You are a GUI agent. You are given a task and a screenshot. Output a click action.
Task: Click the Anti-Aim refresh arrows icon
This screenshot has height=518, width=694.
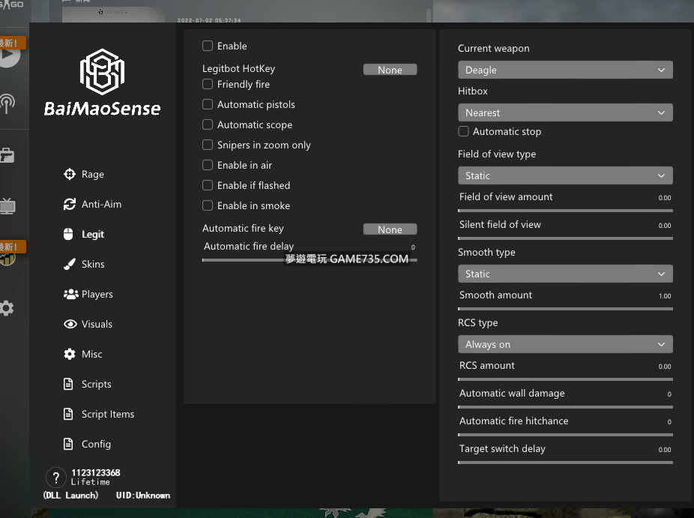tap(70, 204)
